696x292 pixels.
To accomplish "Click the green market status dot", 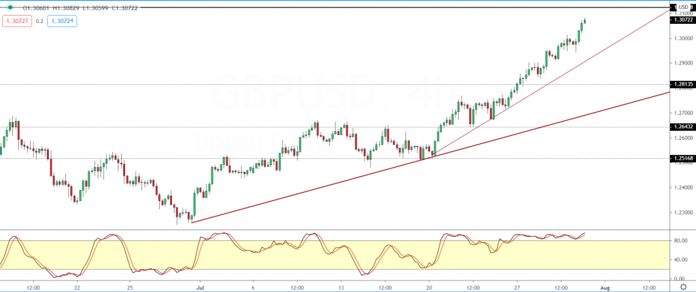I will point(10,7).
